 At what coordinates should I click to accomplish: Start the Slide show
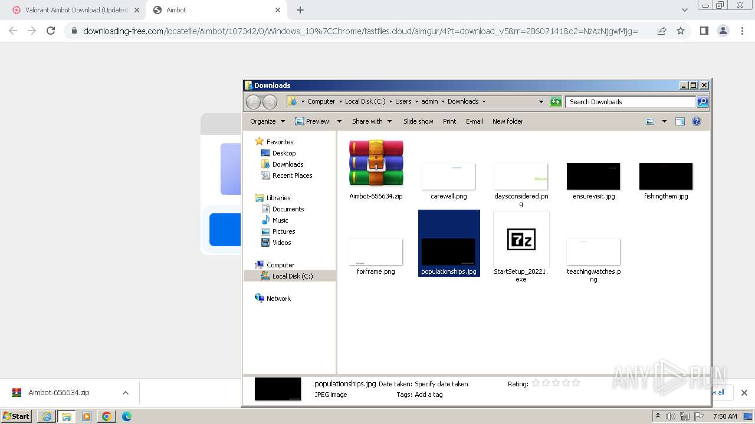pos(418,121)
